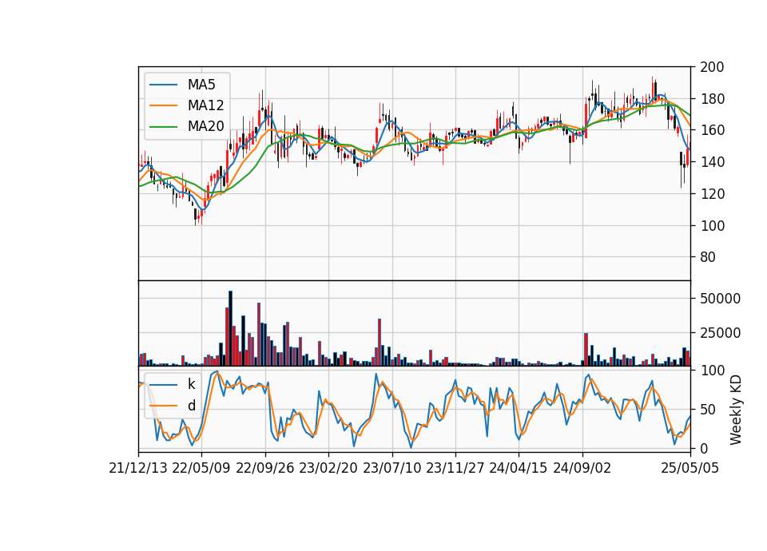
Task: Click the MA5 legend label
Action: [201, 85]
